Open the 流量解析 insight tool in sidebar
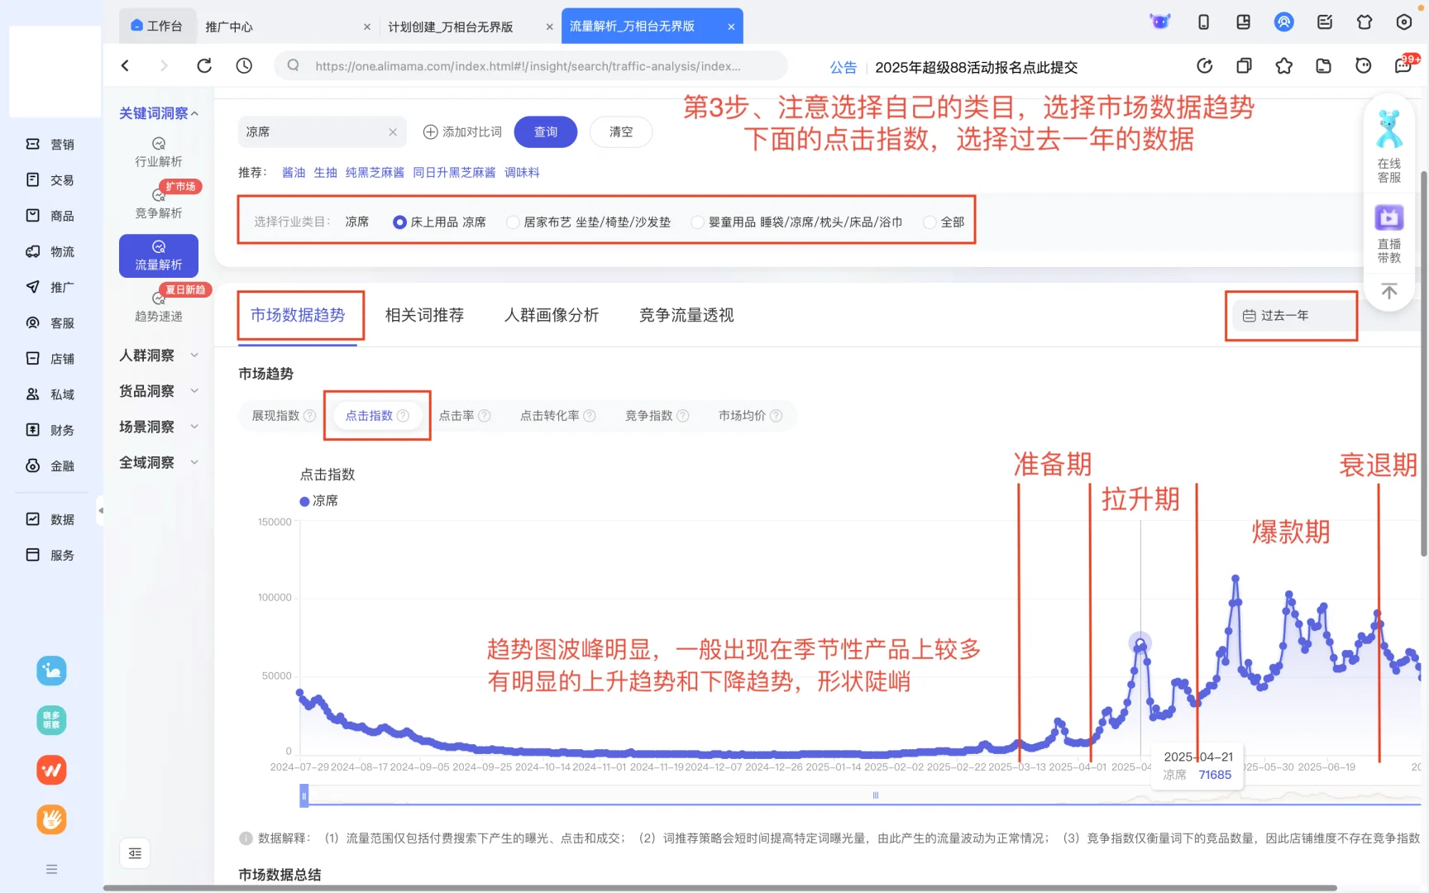 click(x=158, y=255)
